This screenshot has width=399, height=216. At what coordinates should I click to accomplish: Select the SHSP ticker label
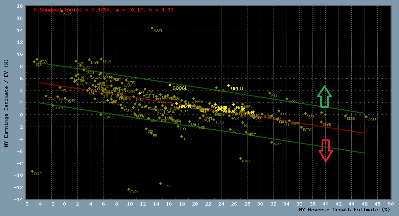tap(277, 145)
